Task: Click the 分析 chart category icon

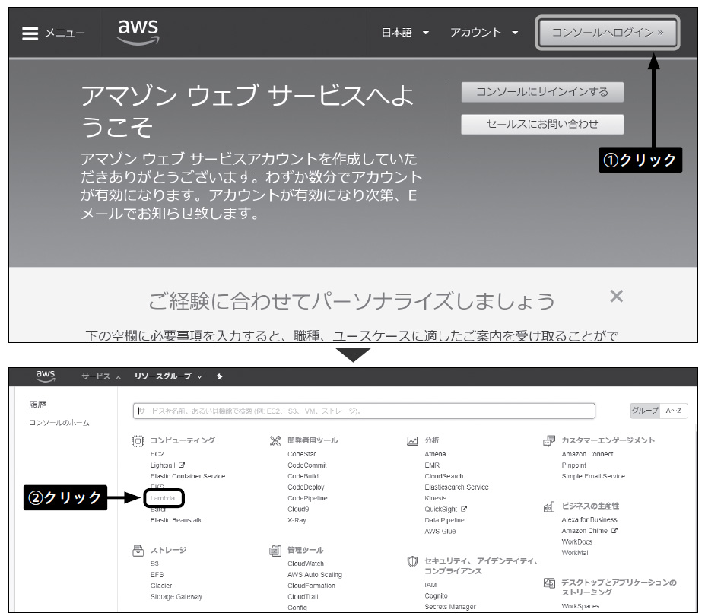Action: (x=412, y=440)
